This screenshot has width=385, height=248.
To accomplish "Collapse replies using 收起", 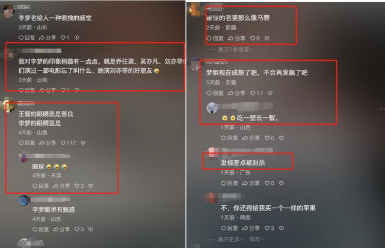I will pyautogui.click(x=257, y=239).
